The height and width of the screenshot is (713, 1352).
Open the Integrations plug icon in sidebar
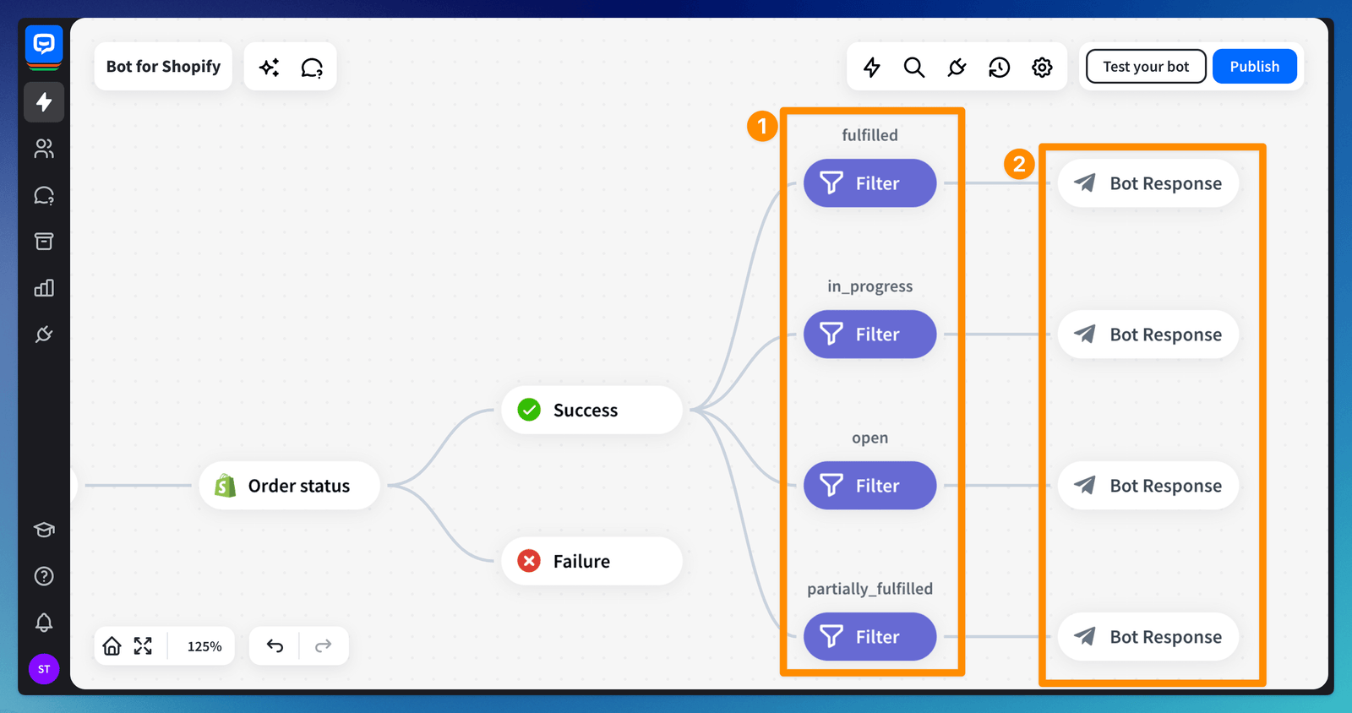[44, 335]
